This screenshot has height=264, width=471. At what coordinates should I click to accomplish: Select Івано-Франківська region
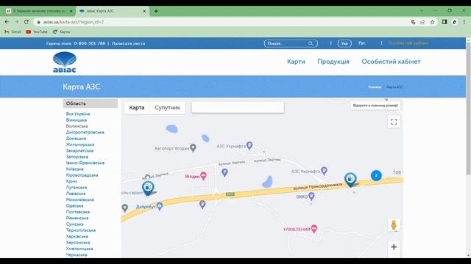point(85,163)
